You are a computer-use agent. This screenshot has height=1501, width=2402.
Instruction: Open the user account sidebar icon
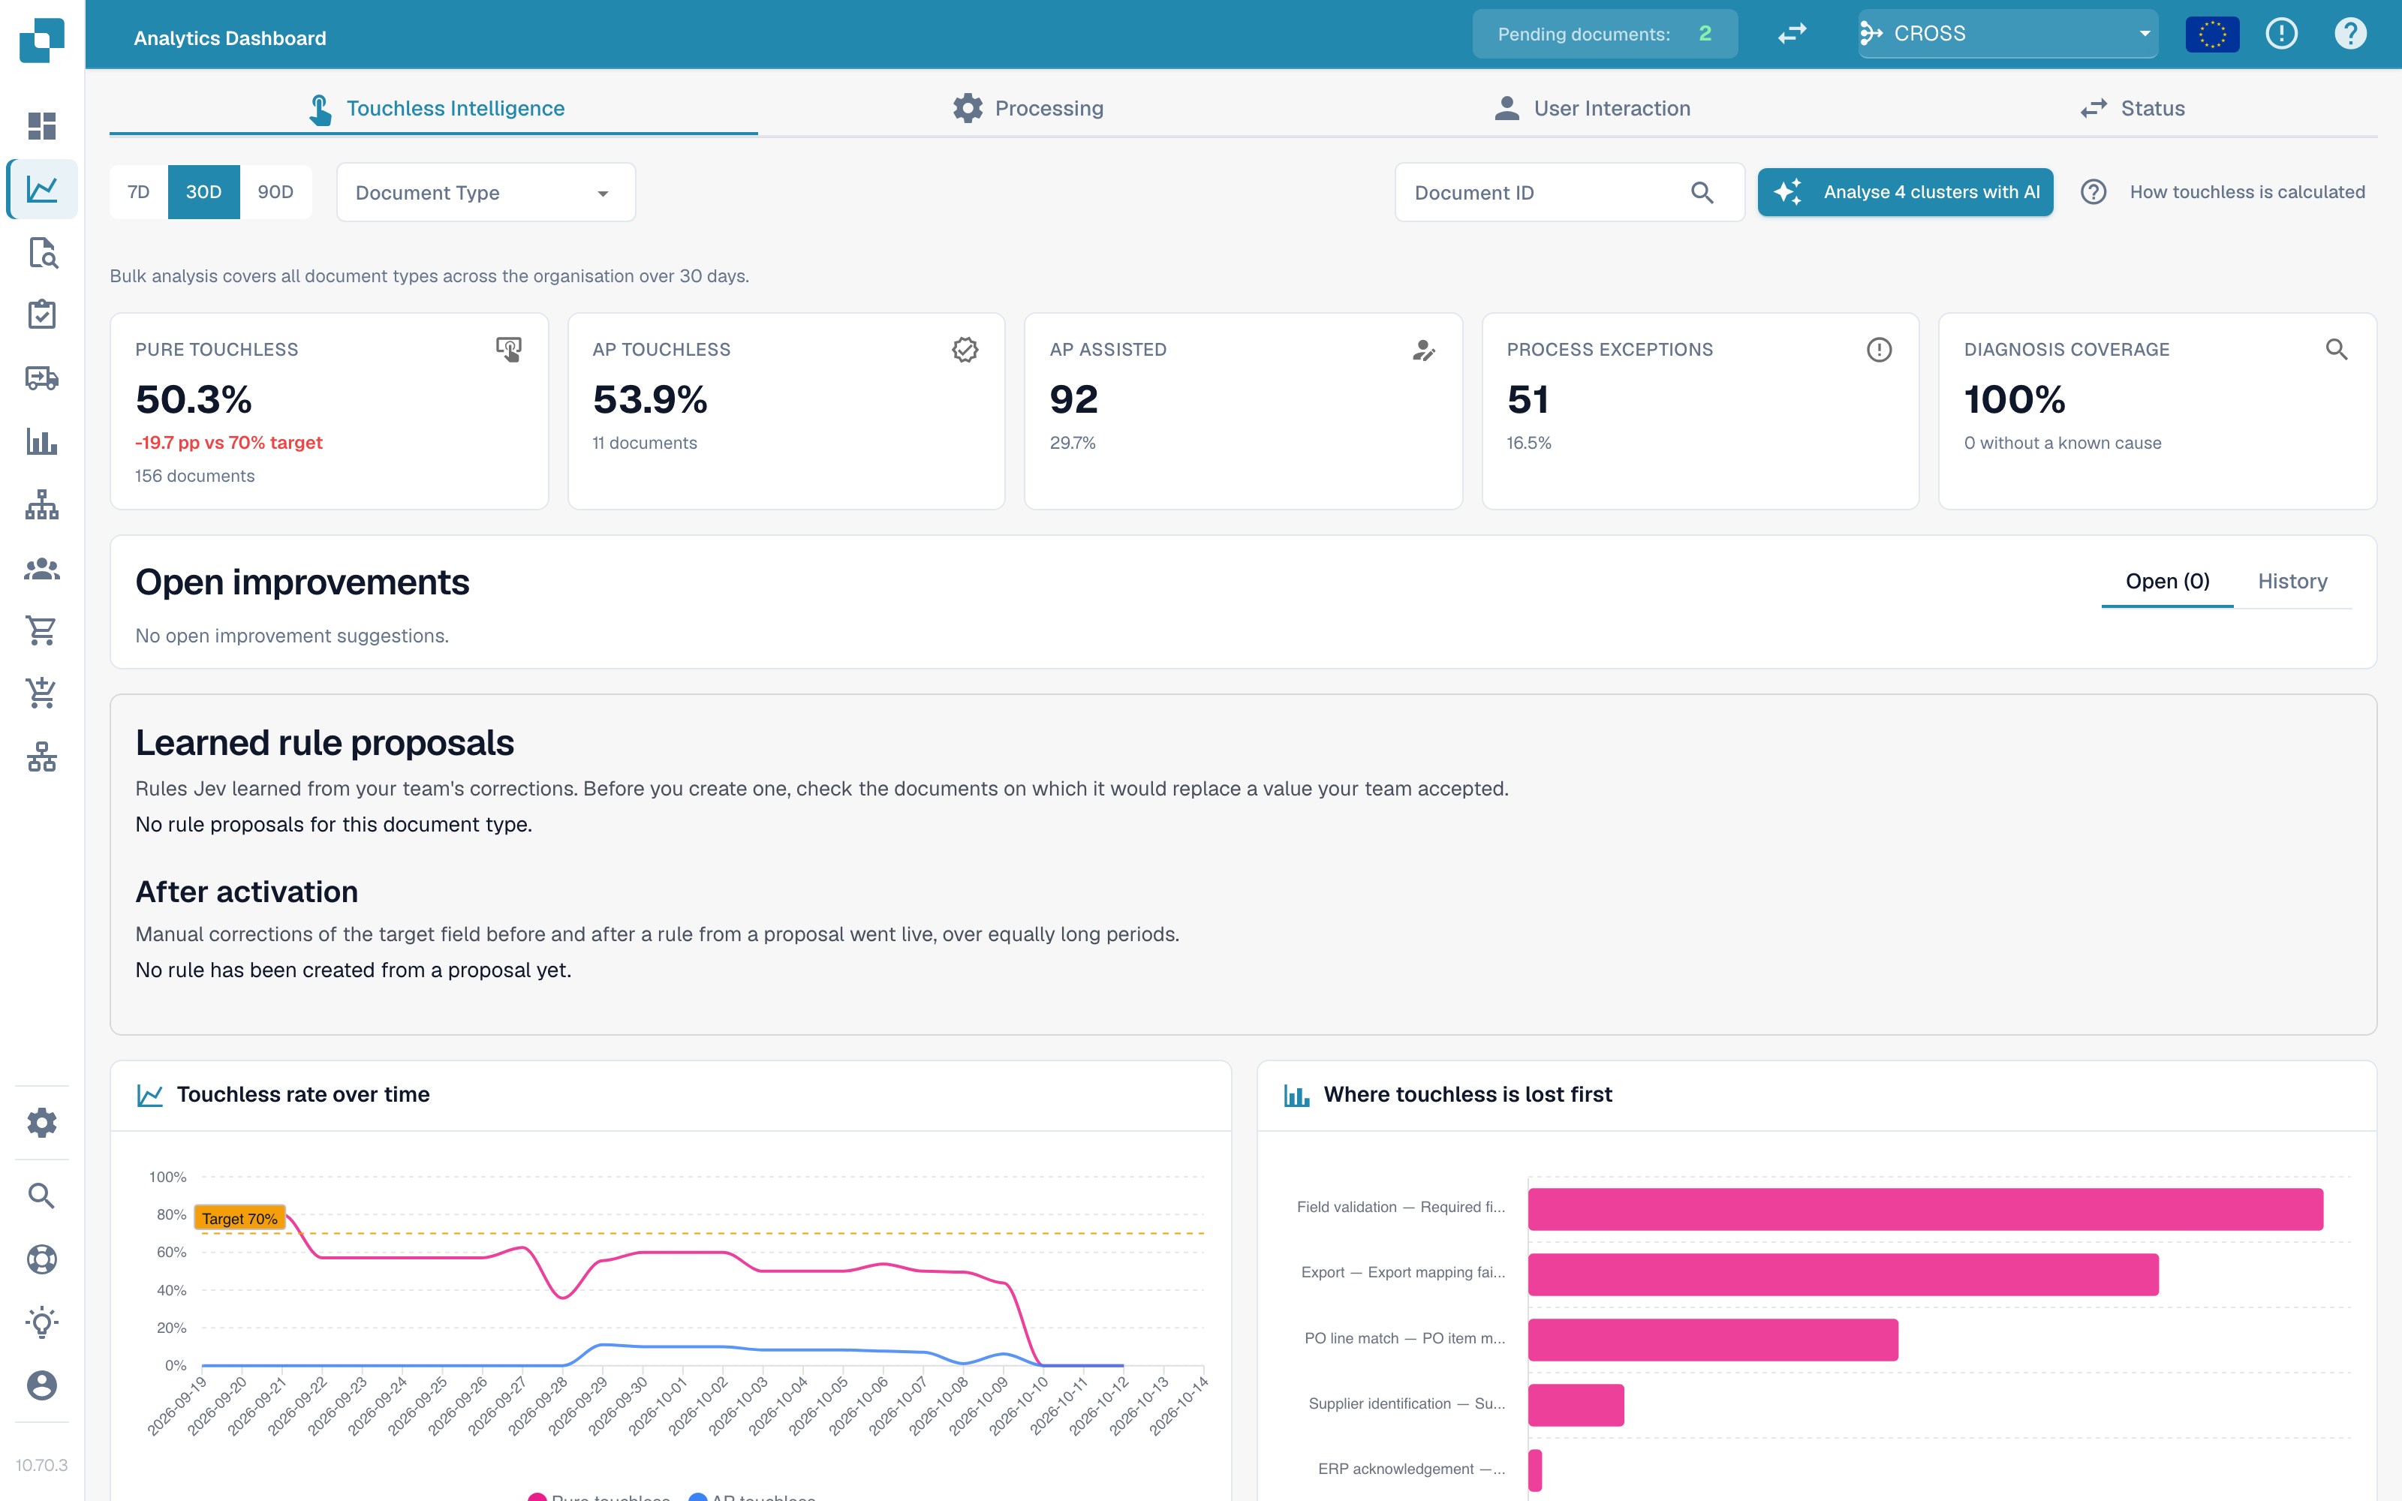pyautogui.click(x=42, y=1385)
